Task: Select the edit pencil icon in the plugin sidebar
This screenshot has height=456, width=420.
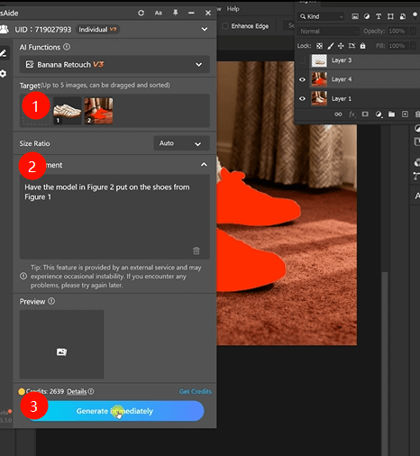Action: pos(3,53)
